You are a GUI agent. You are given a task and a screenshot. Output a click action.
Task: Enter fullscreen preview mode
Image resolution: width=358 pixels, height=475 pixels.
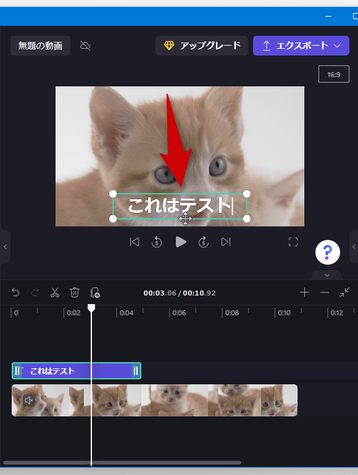tap(293, 242)
